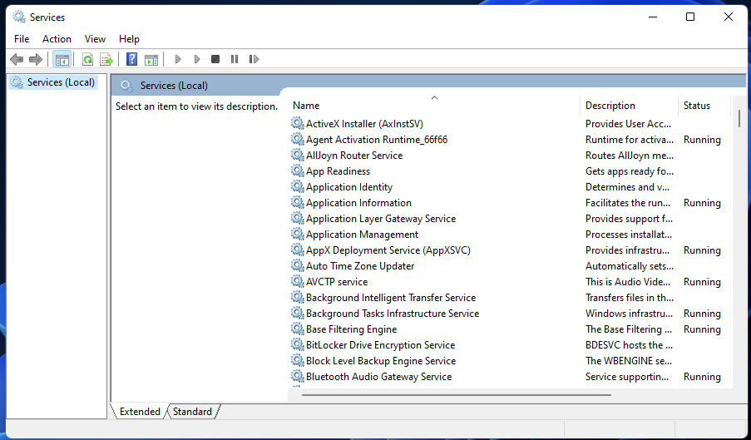Click gear icon beside App Readiness
751x440 pixels.
point(298,171)
